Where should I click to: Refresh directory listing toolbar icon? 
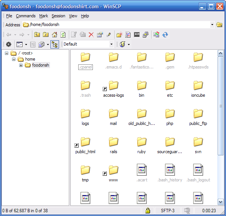click(63, 35)
